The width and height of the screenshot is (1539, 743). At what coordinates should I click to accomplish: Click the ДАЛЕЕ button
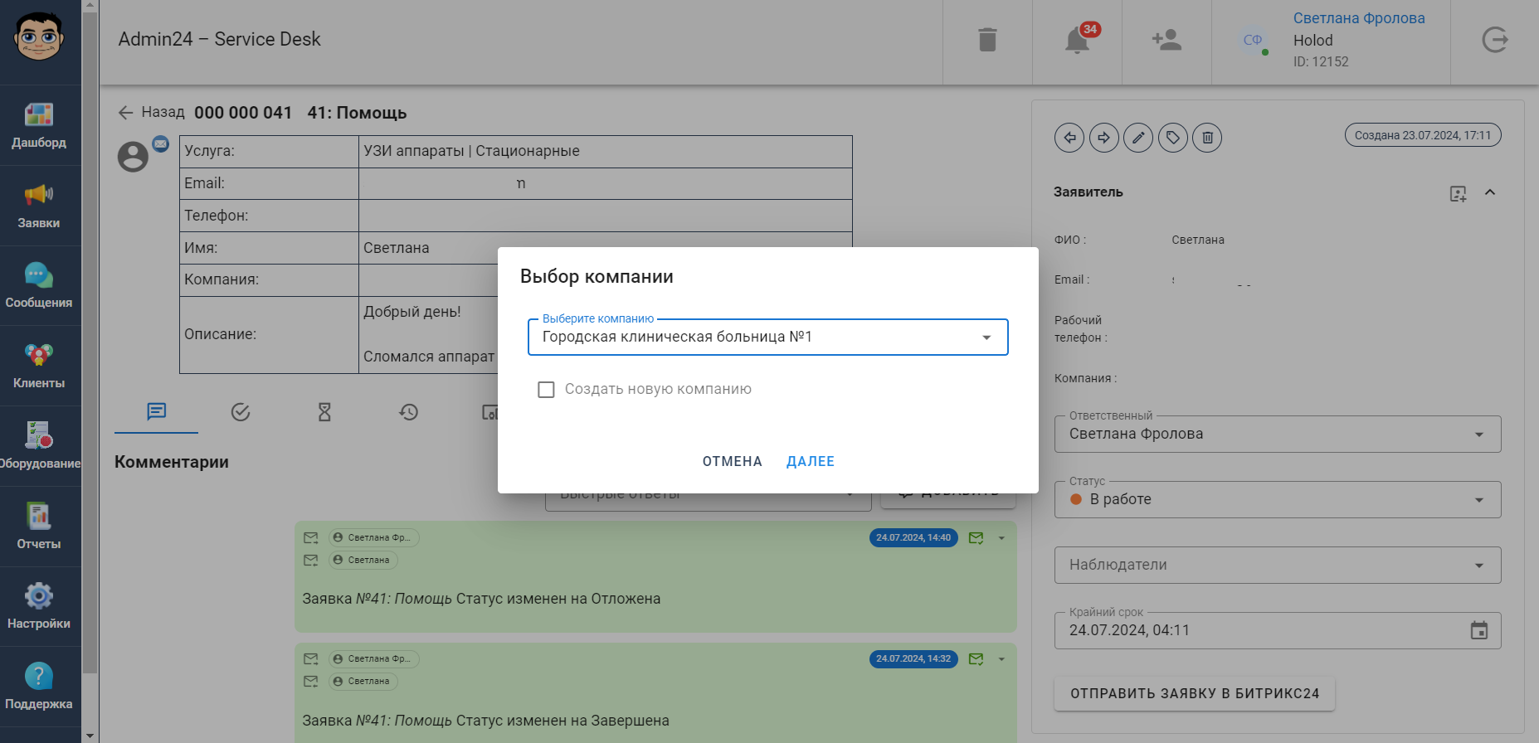(x=810, y=462)
